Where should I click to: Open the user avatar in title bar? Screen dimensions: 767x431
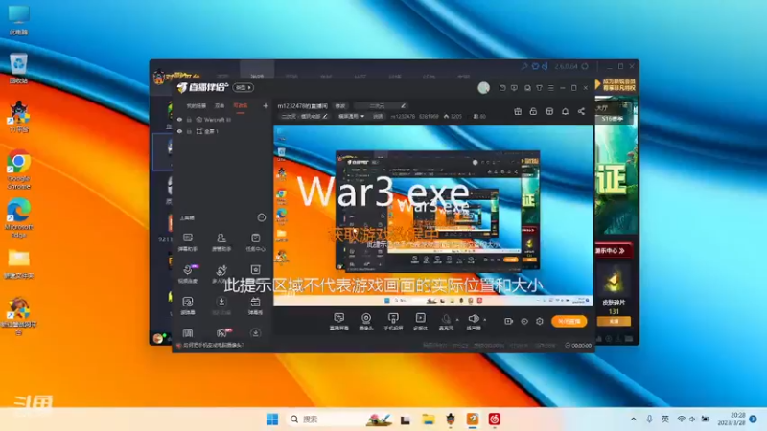click(484, 87)
